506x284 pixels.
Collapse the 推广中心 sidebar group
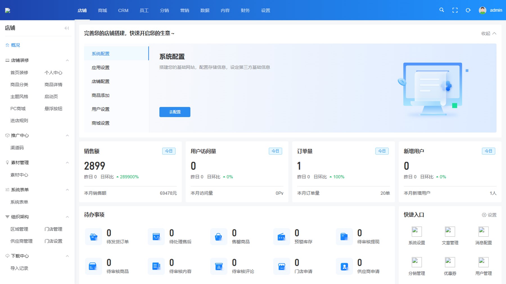tap(67, 136)
